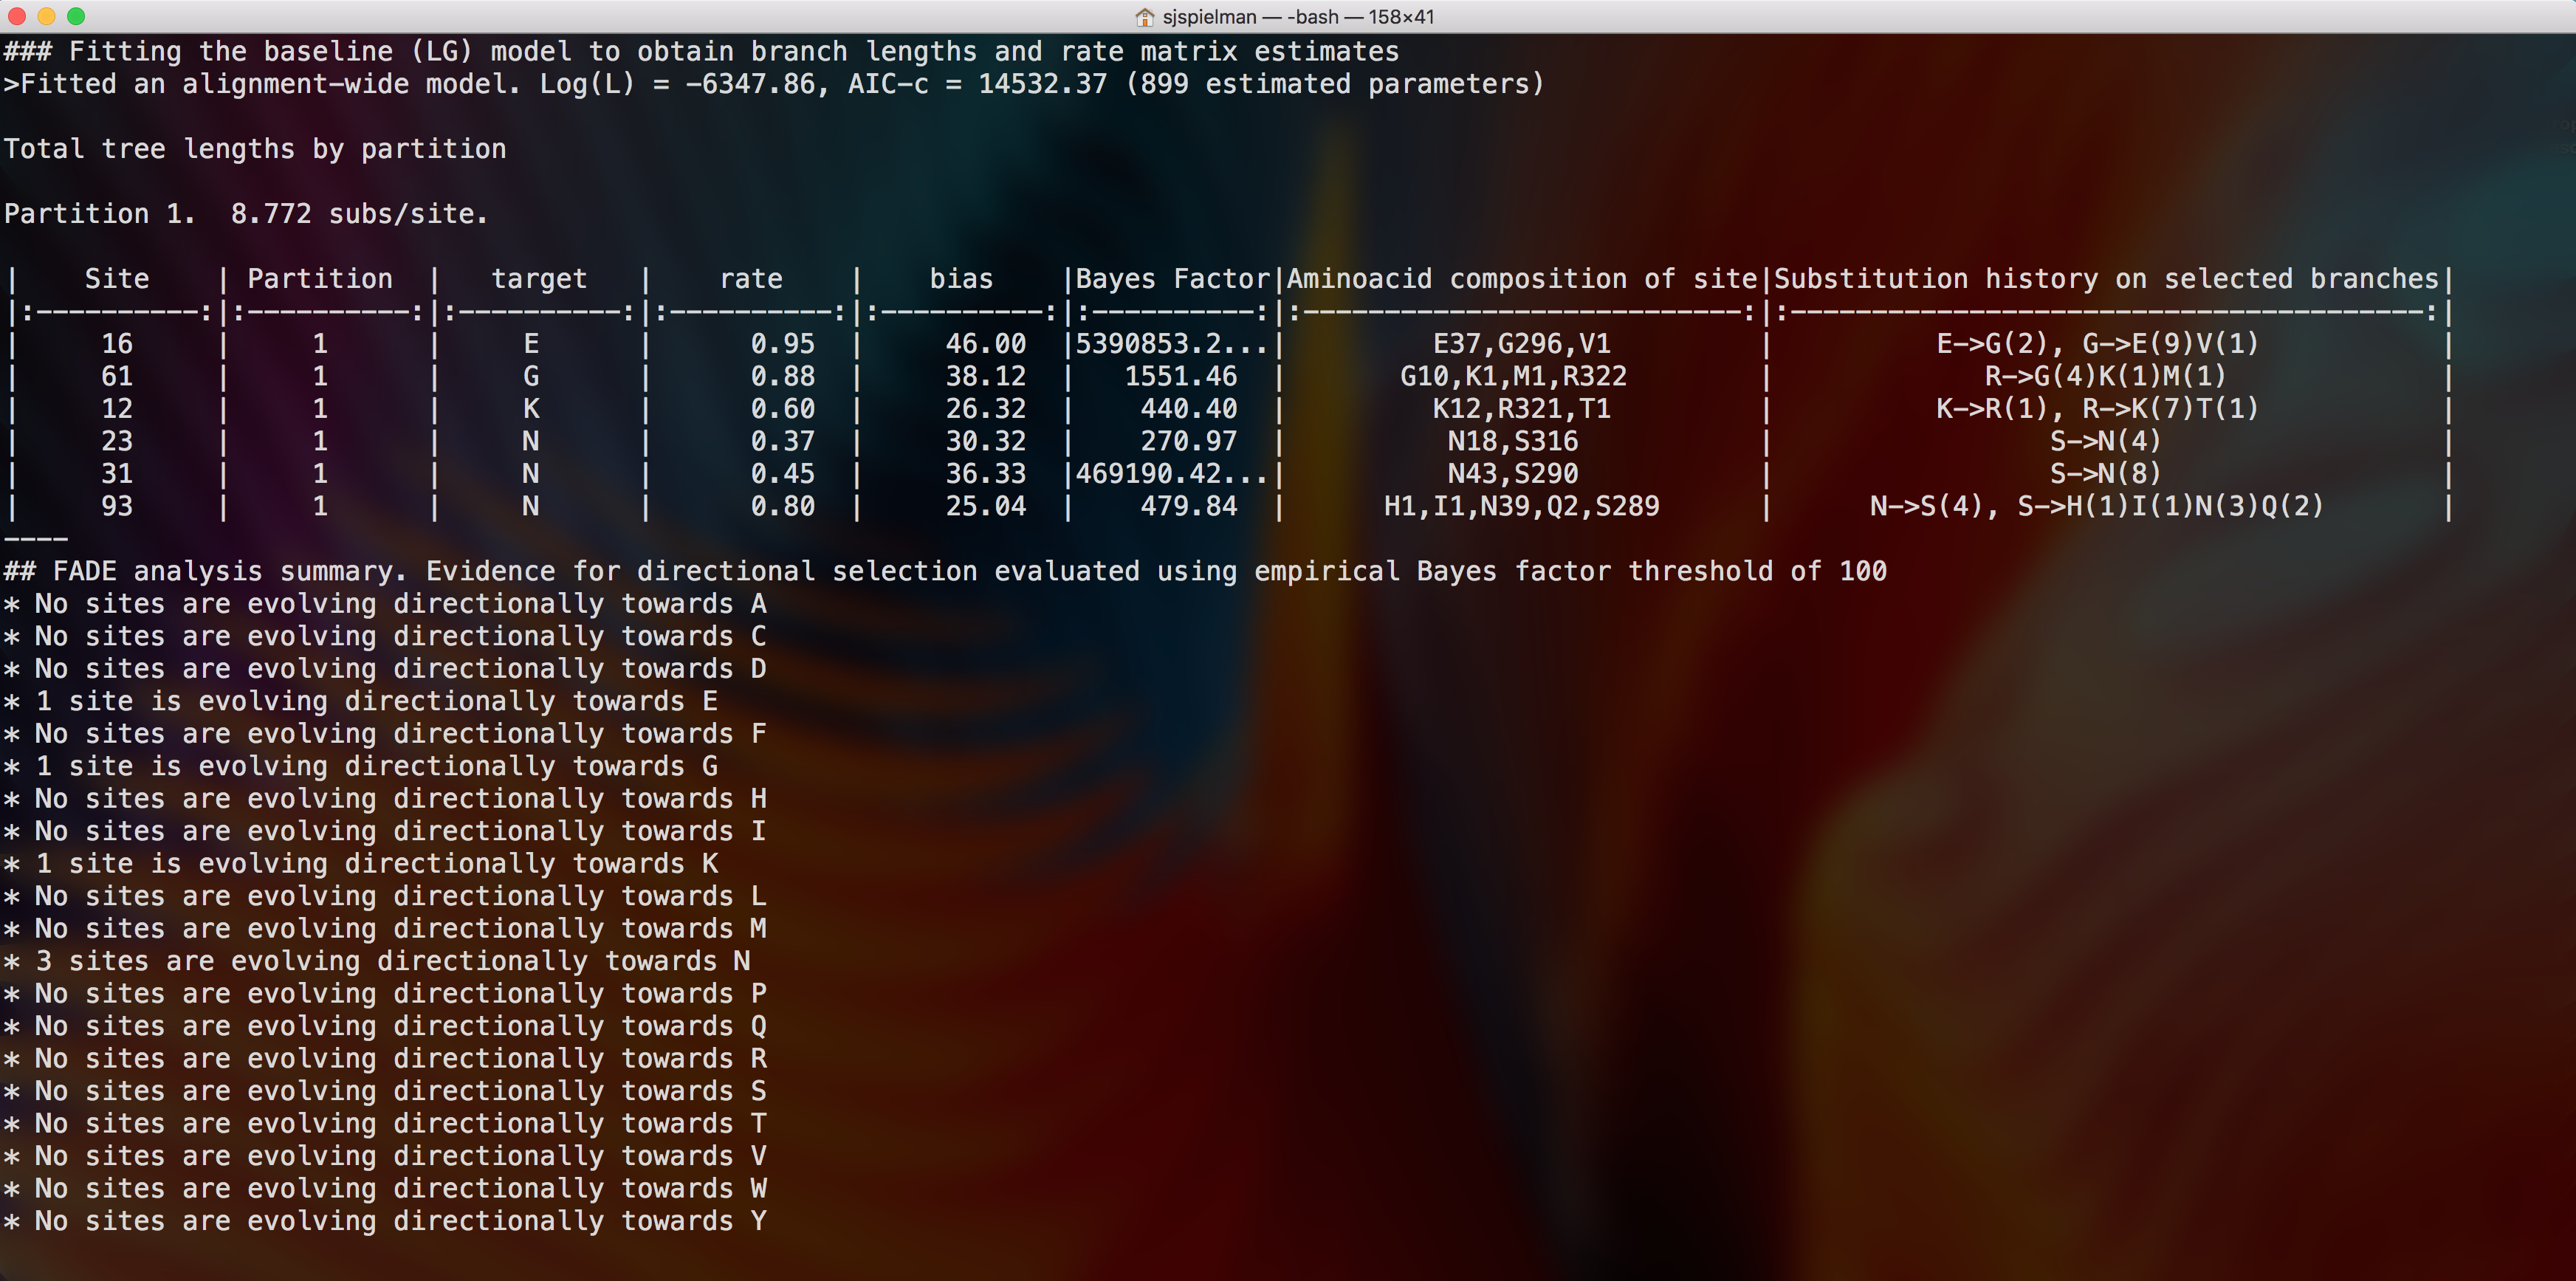The image size is (2576, 1281).
Task: Click composition 'K12,R321,T1'
Action: 1522,409
